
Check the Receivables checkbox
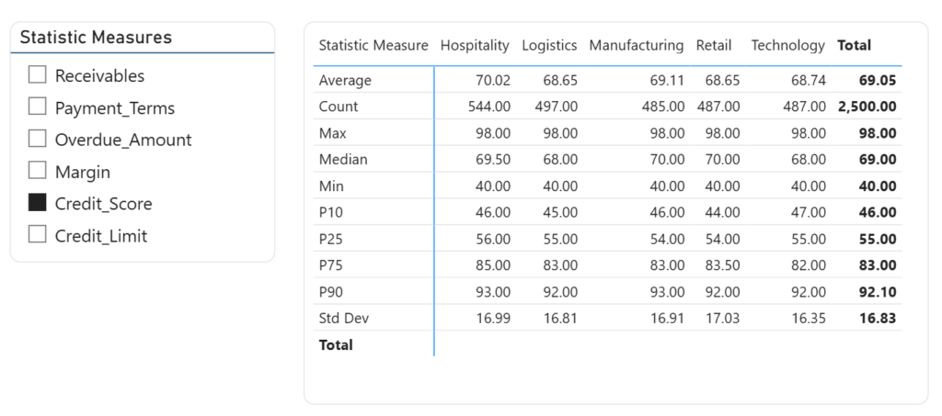tap(37, 75)
